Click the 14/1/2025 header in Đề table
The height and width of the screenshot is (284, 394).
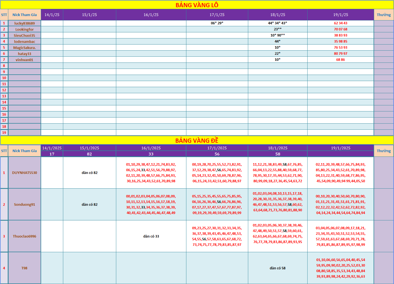tap(52, 148)
